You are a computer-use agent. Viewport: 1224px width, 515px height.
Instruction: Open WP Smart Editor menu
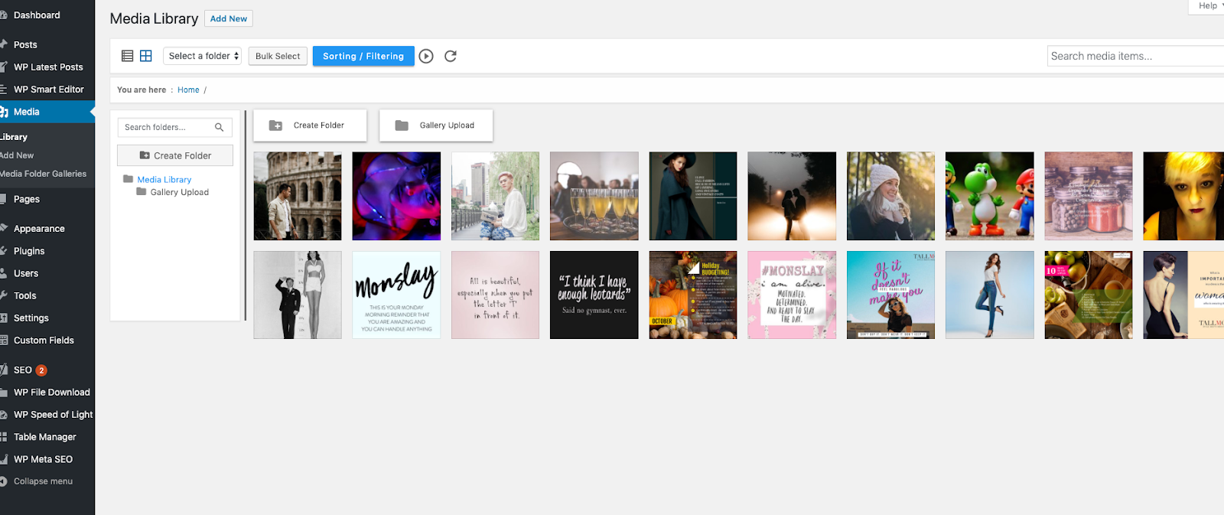47,90
